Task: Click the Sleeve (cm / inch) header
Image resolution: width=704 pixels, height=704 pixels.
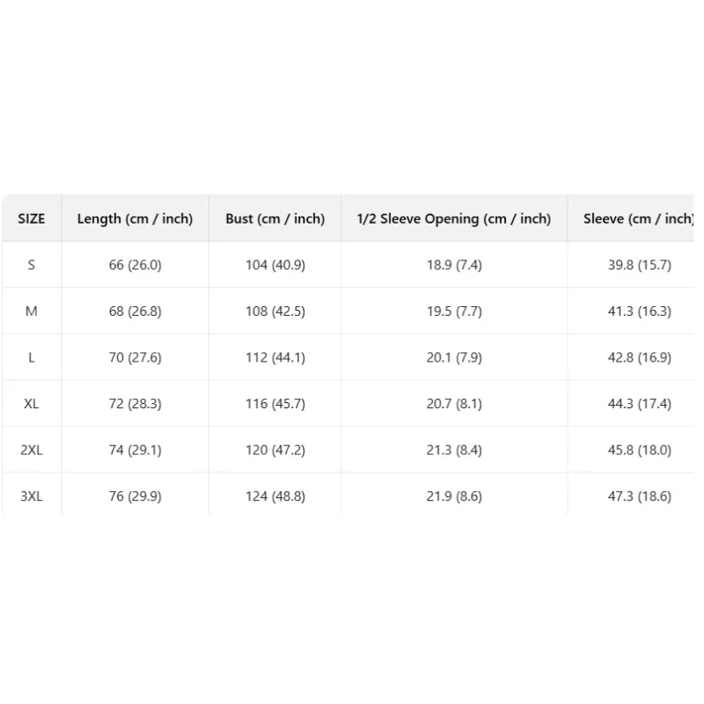Action: click(x=639, y=218)
